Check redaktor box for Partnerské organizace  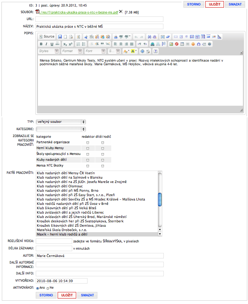tap(88, 142)
